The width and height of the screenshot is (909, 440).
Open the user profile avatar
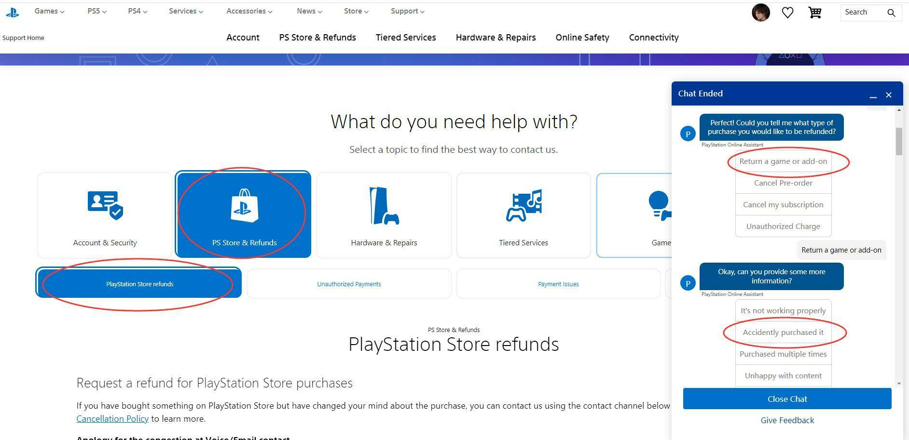tap(761, 13)
